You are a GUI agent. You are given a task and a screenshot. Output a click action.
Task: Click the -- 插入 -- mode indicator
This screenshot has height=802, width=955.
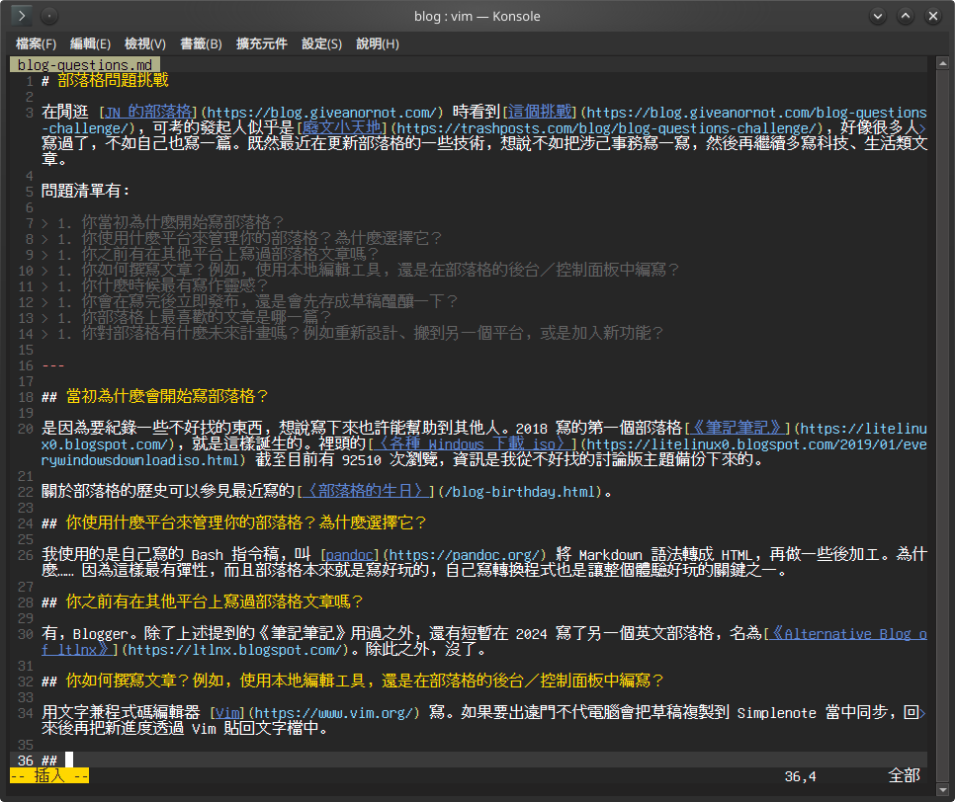pyautogui.click(x=49, y=776)
